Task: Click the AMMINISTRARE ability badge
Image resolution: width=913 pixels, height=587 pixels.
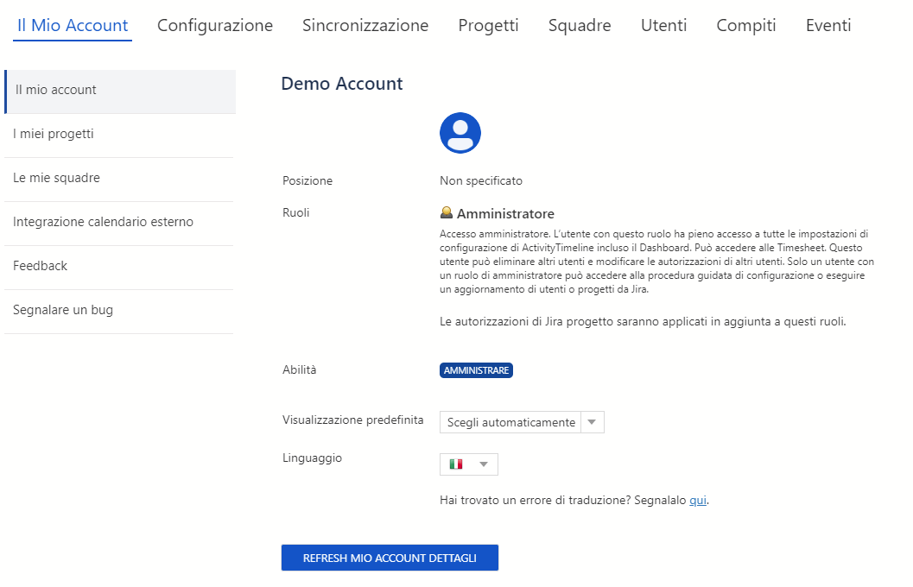Action: point(476,370)
